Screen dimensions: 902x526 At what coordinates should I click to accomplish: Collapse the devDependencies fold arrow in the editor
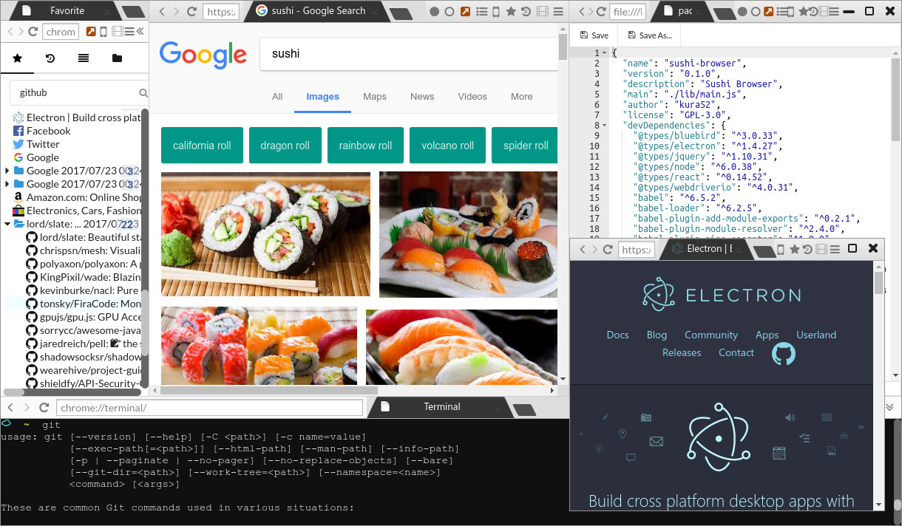[605, 126]
